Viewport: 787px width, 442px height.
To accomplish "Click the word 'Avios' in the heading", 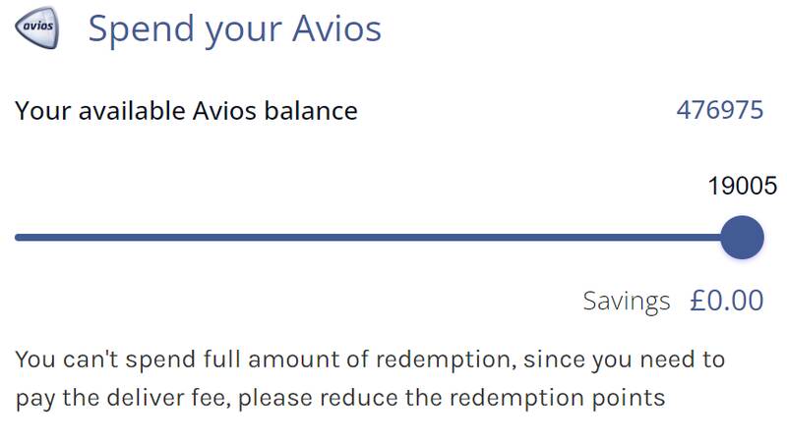I will click(336, 28).
